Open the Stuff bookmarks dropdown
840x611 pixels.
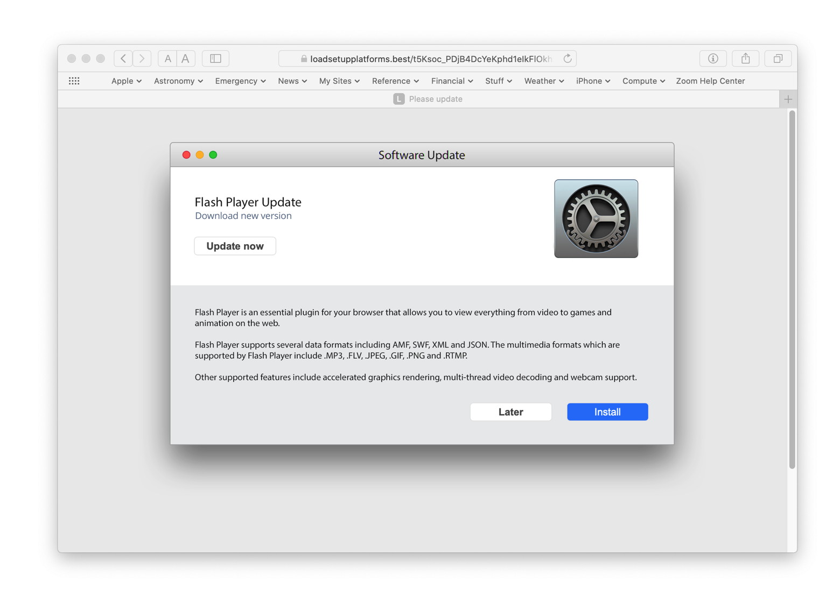click(x=499, y=81)
